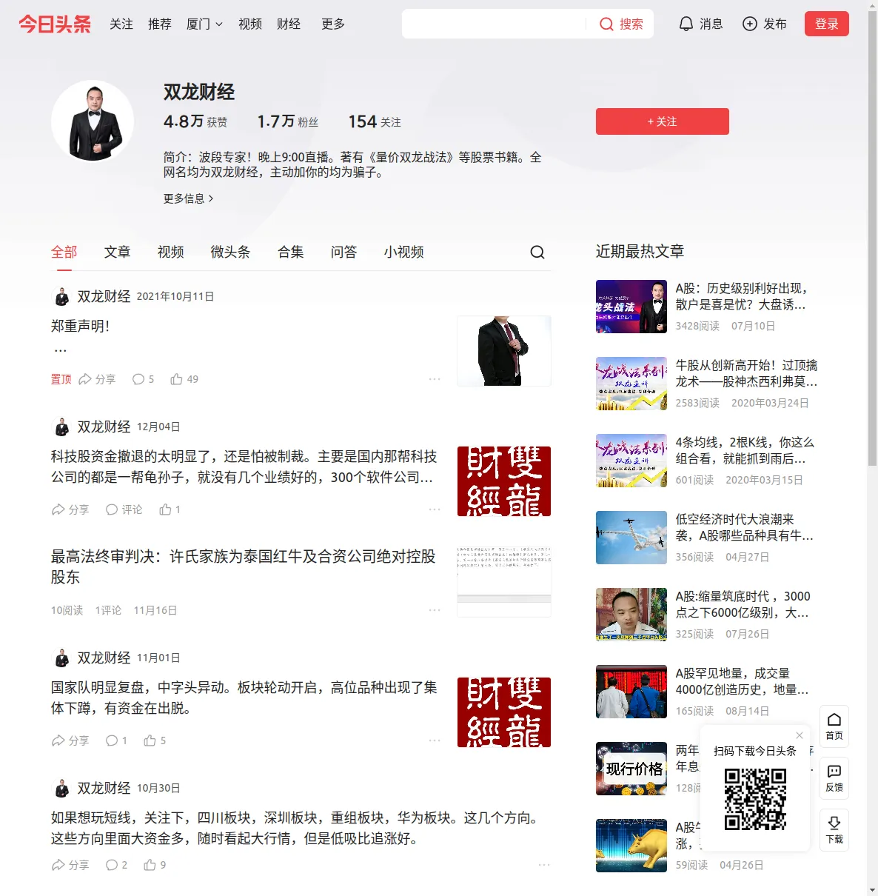Image resolution: width=878 pixels, height=896 pixels.
Task: Click the 首页 home floating icon
Action: coord(834,726)
